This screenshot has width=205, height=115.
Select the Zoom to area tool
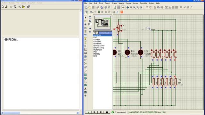(x=141, y=7)
